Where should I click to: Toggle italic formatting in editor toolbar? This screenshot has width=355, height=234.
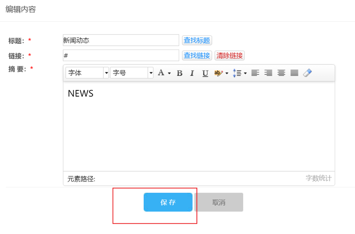coord(192,73)
